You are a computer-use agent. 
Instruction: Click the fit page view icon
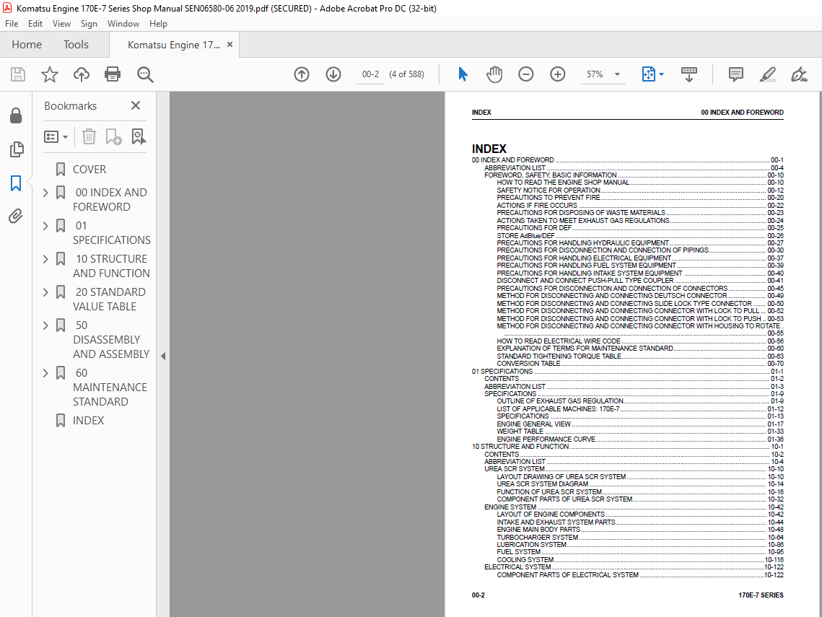point(649,74)
